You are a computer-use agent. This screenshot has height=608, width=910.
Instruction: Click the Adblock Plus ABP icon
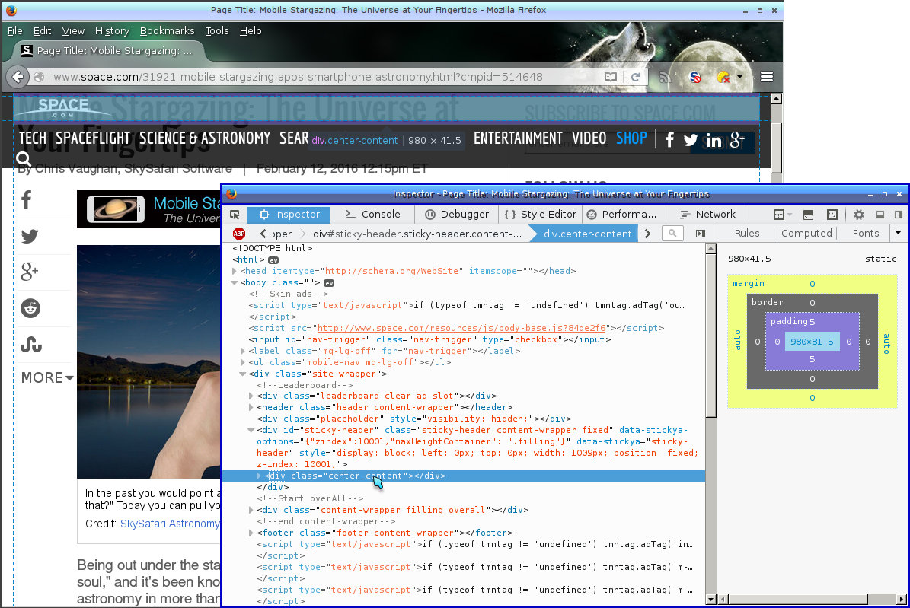click(x=239, y=233)
